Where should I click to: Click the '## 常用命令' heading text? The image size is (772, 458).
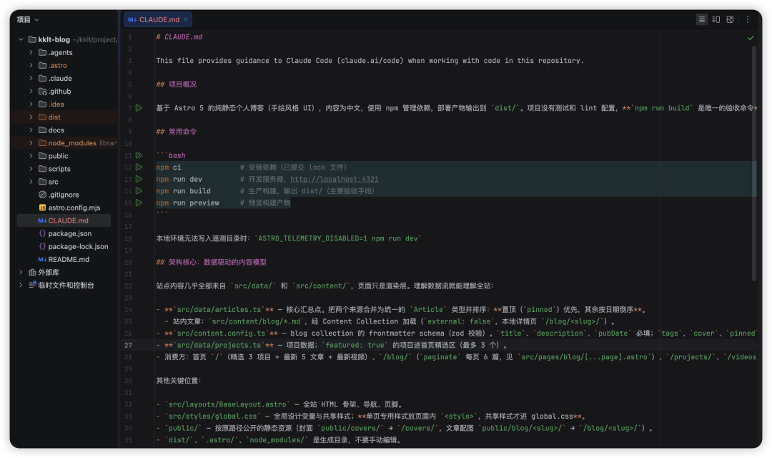click(177, 132)
